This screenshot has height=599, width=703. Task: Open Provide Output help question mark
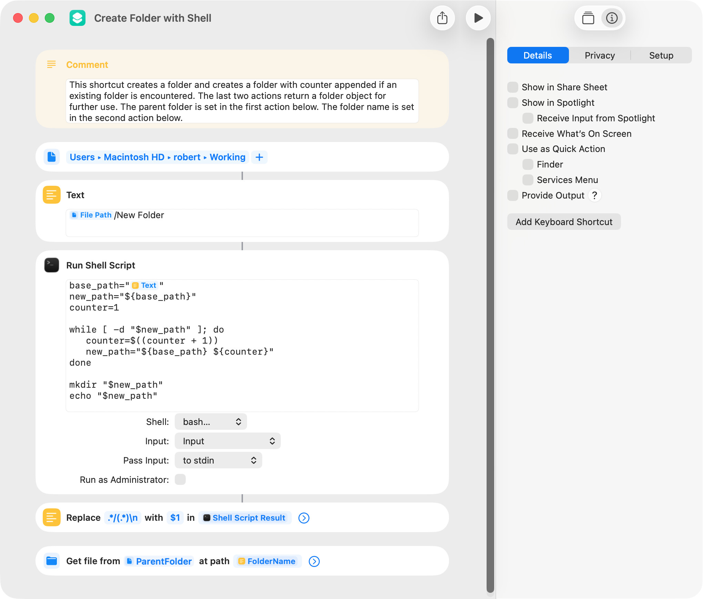(594, 195)
